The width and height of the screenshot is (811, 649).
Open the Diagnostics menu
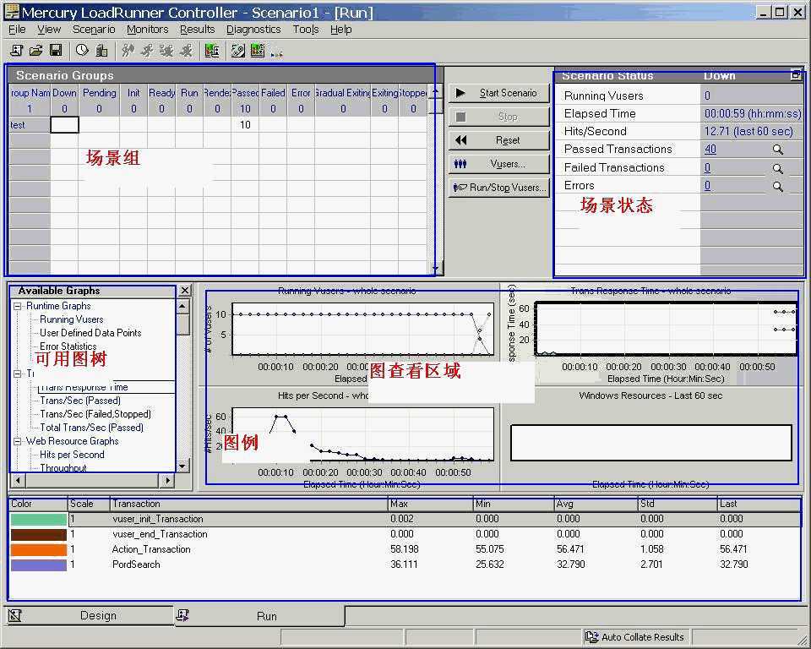(x=253, y=30)
